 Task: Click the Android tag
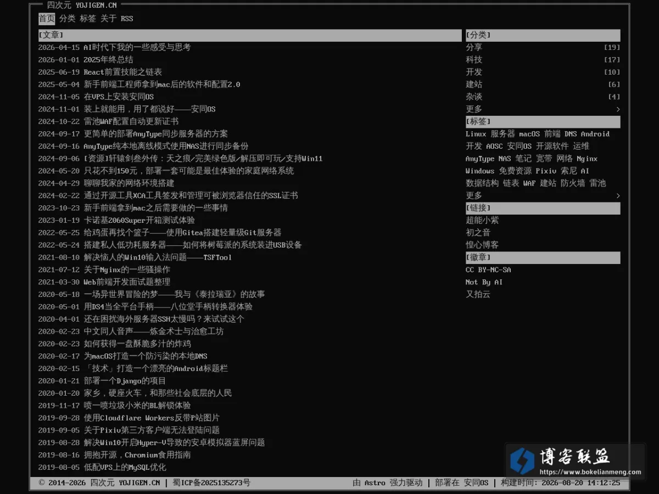[595, 134]
